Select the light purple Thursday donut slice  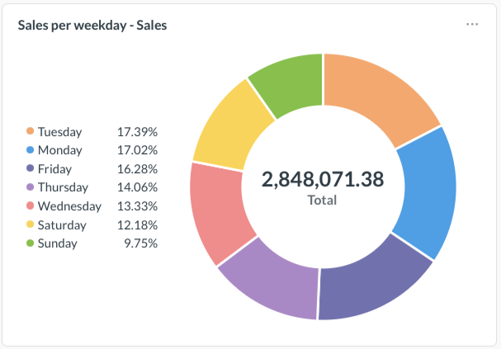272,277
